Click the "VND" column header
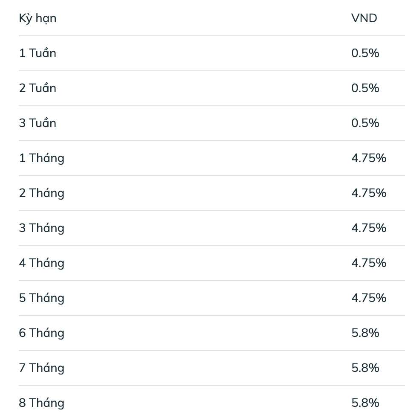The width and height of the screenshot is (405, 418). click(x=364, y=18)
